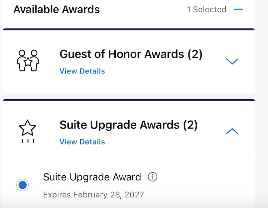Click divider line below Suite Upgrade Awards header

(129, 159)
